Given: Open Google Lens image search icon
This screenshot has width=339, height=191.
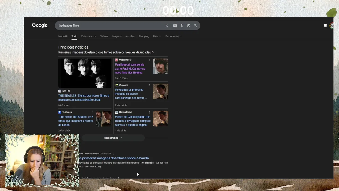Looking at the screenshot, I should 189,25.
